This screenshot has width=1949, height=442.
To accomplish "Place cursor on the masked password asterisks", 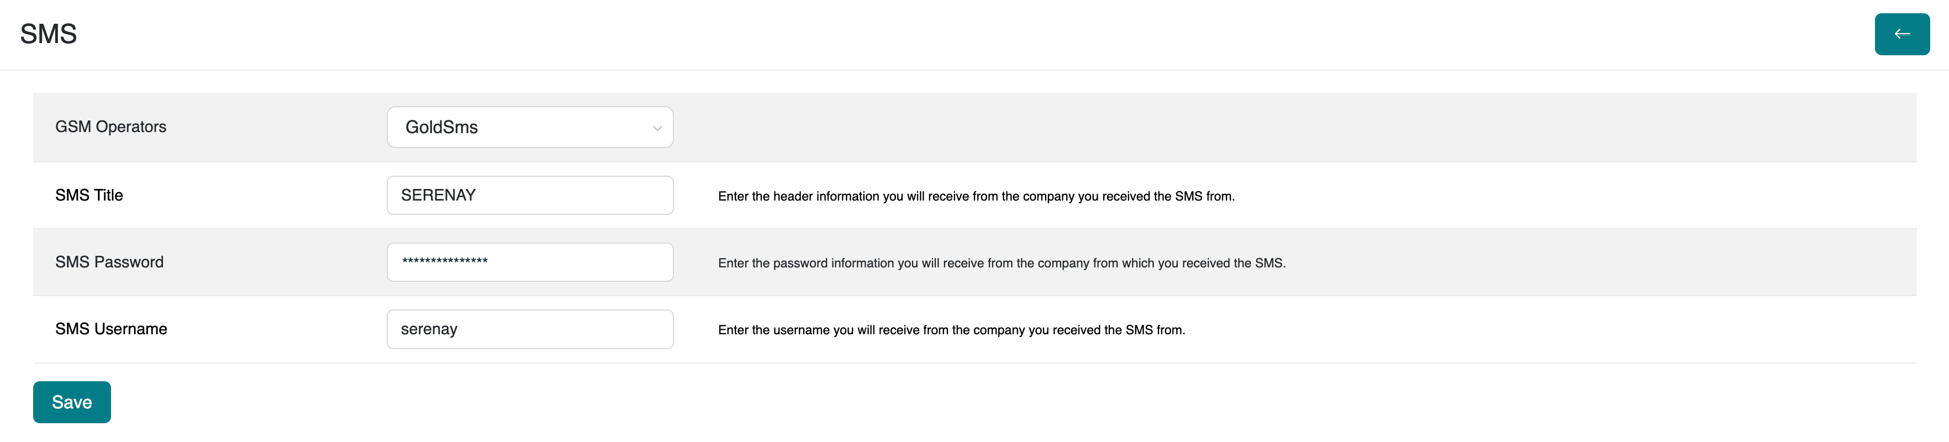I will click(x=445, y=261).
